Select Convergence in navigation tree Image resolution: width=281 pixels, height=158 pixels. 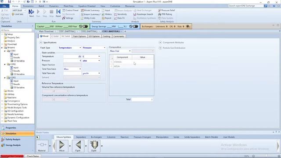point(14,101)
